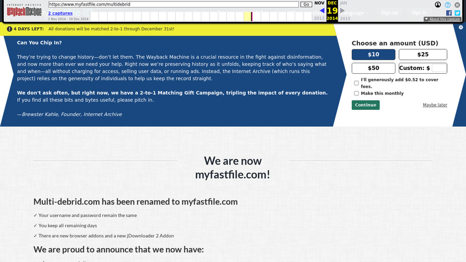Select the $25 donation amount
466x262 pixels.
(423, 54)
